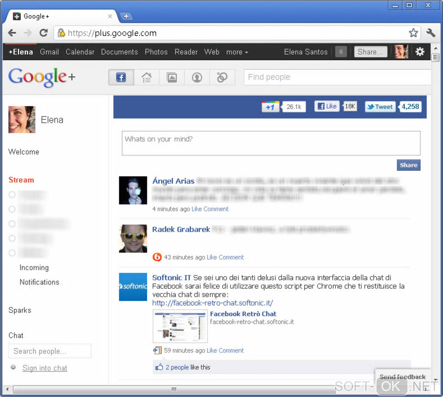Open Stream in the sidebar

coord(21,180)
